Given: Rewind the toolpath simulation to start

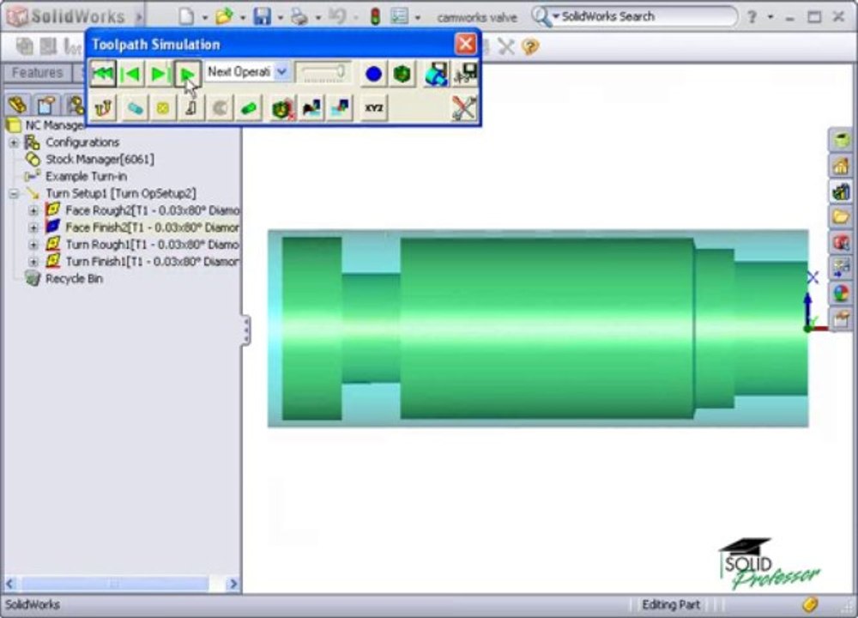Looking at the screenshot, I should (x=103, y=73).
